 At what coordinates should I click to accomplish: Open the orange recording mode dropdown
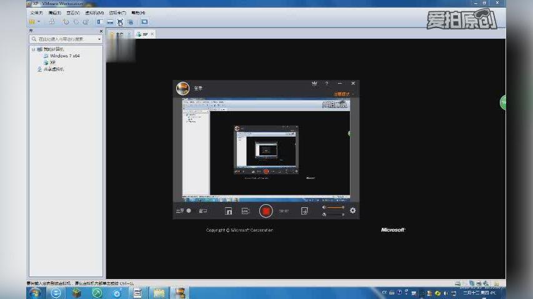[344, 94]
